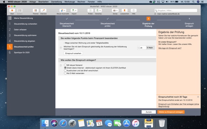
Task: Open App Store from the Dock
Action: pos(127,123)
